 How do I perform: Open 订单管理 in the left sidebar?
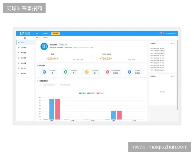(25, 47)
